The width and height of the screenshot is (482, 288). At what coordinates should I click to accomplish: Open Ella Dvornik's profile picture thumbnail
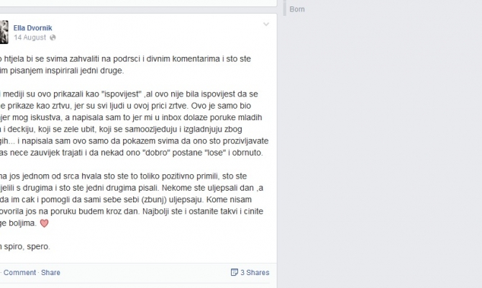(4, 32)
